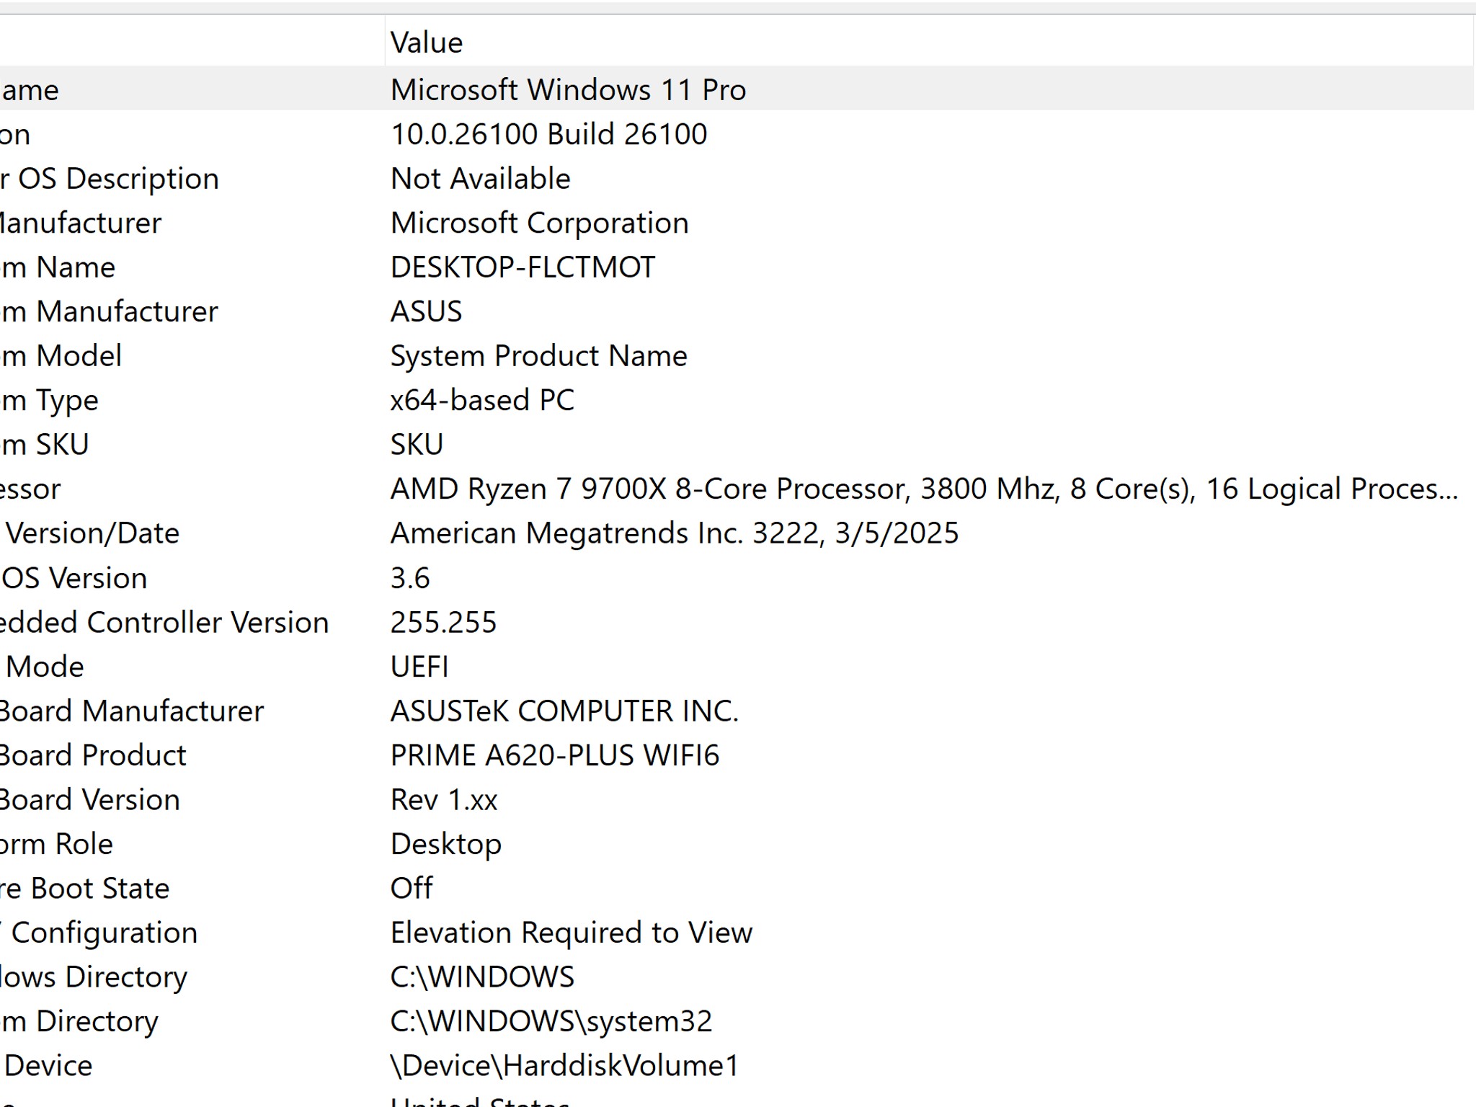The image size is (1476, 1107).
Task: Click the Off boot state value
Action: pyautogui.click(x=412, y=889)
